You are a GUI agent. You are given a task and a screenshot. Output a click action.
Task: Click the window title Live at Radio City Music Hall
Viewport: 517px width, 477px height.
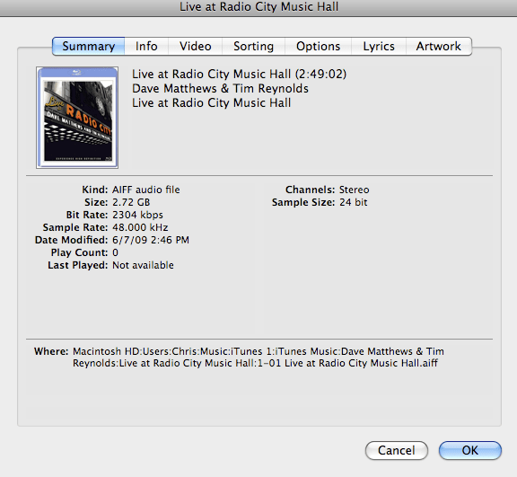pos(258,7)
